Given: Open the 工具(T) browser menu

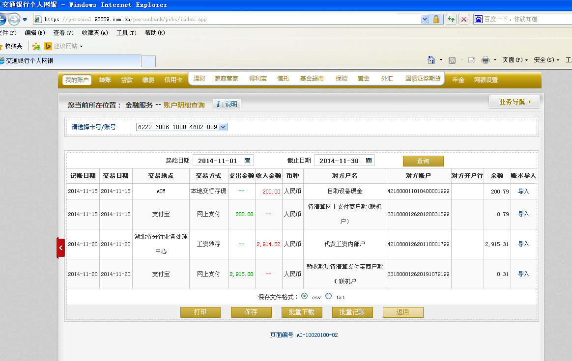Looking at the screenshot, I should [126, 33].
